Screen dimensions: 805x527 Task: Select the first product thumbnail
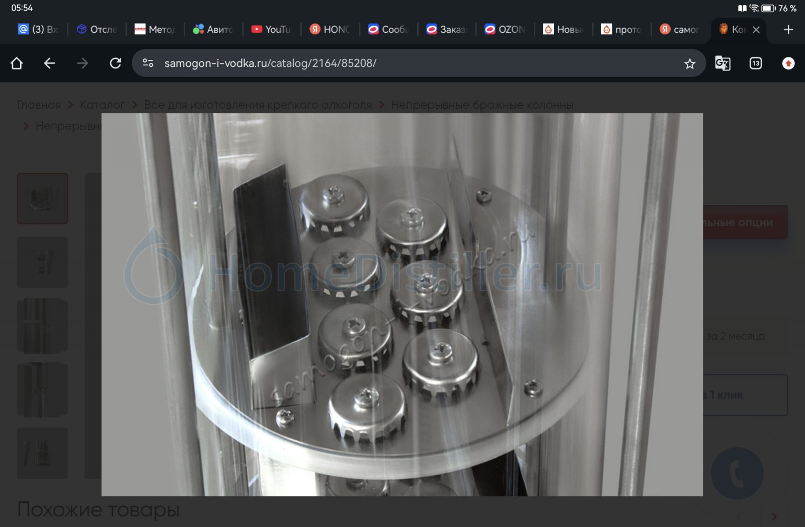click(x=42, y=198)
